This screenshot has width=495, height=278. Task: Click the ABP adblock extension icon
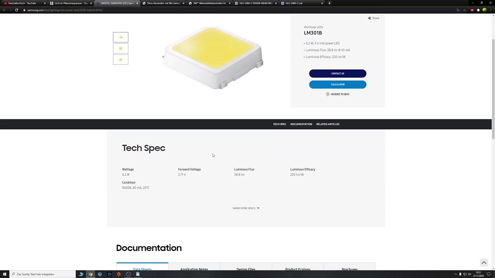[472, 10]
